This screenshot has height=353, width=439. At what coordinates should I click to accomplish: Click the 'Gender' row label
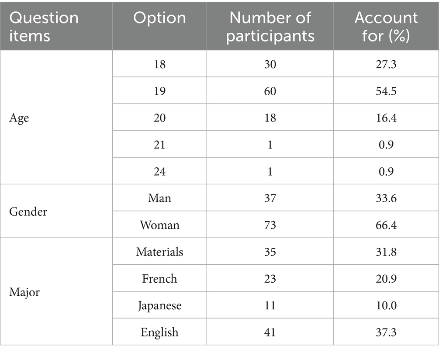(28, 211)
